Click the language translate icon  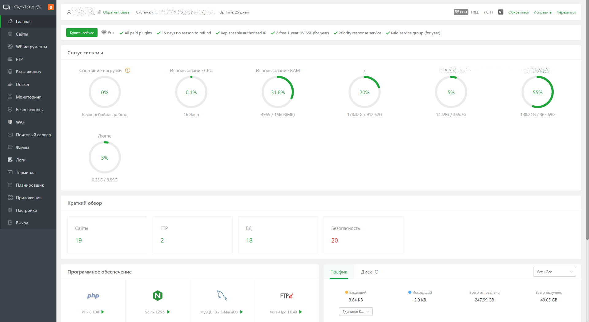[501, 12]
